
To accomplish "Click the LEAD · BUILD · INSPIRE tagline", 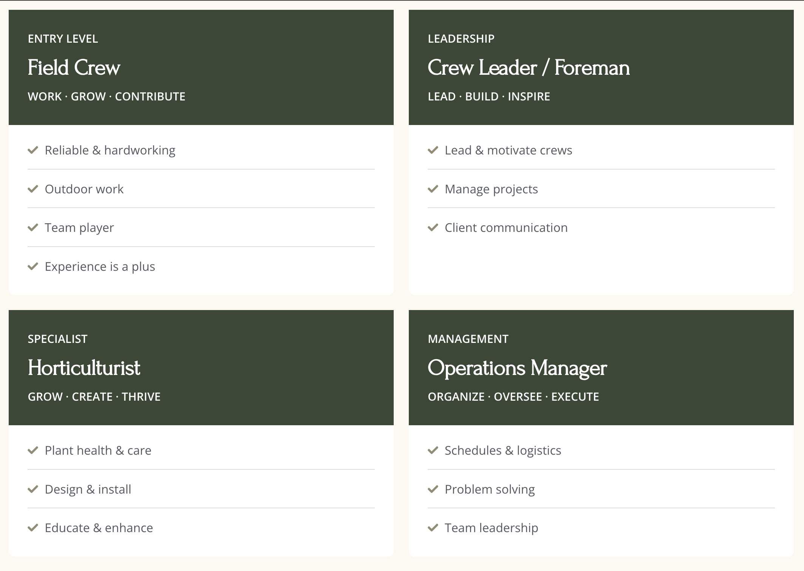I will click(489, 97).
